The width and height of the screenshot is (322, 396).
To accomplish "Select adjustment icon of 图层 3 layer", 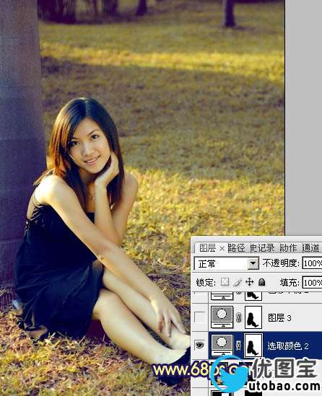I will 222,317.
